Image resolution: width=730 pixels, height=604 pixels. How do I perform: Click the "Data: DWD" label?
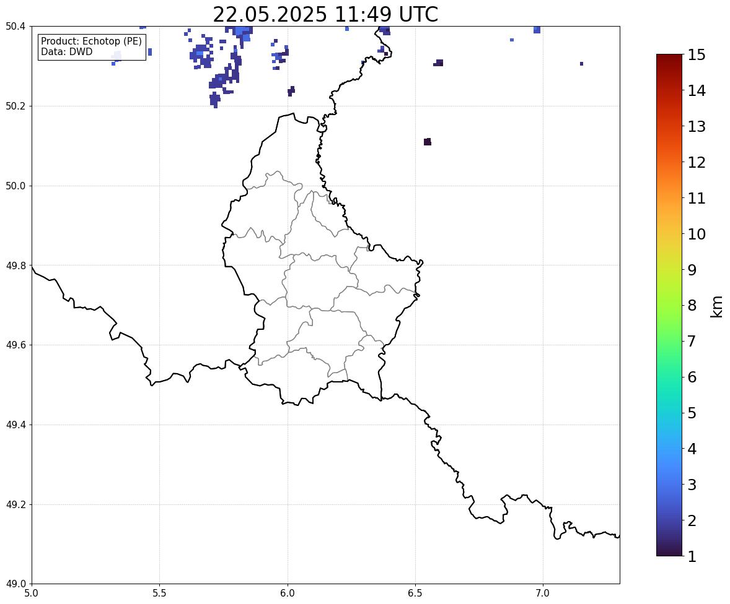(66, 51)
